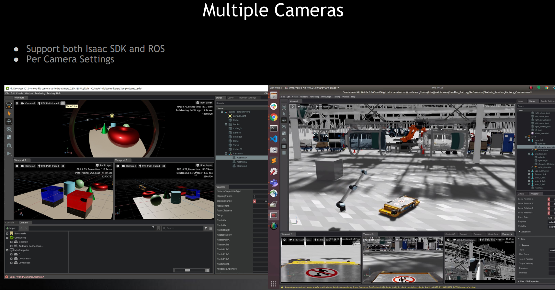Screen dimensions: 555x290
Task: Open Perspective camera dropdown in Omniverse Kit viewport
Action: [305, 107]
